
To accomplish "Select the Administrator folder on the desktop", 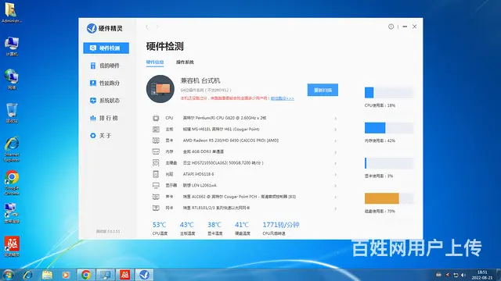I will point(12,12).
